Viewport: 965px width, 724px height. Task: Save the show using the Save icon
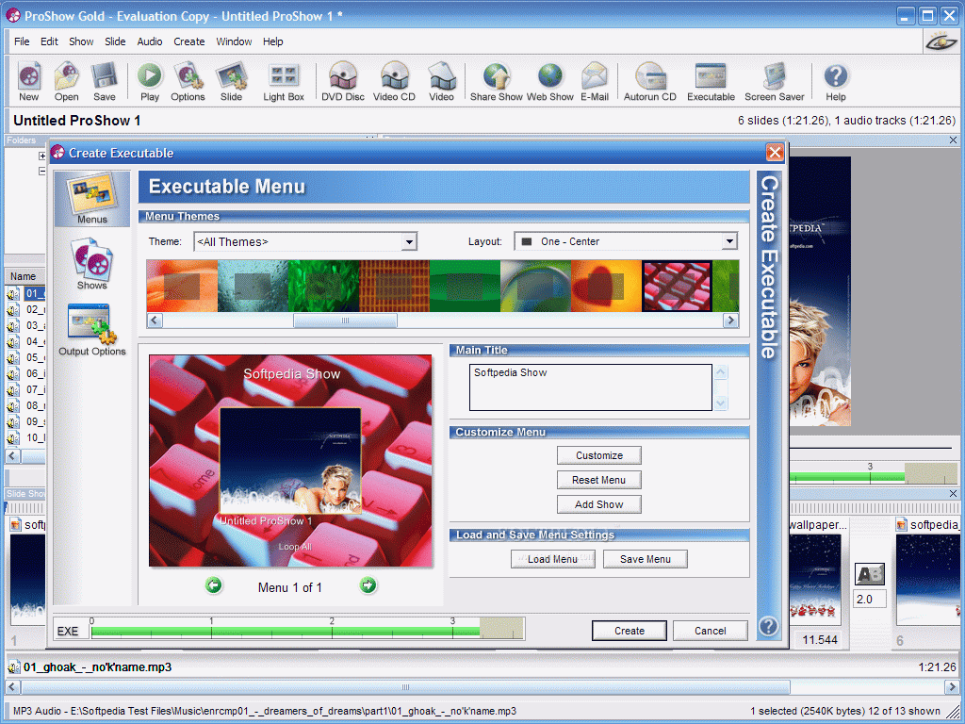tap(105, 81)
